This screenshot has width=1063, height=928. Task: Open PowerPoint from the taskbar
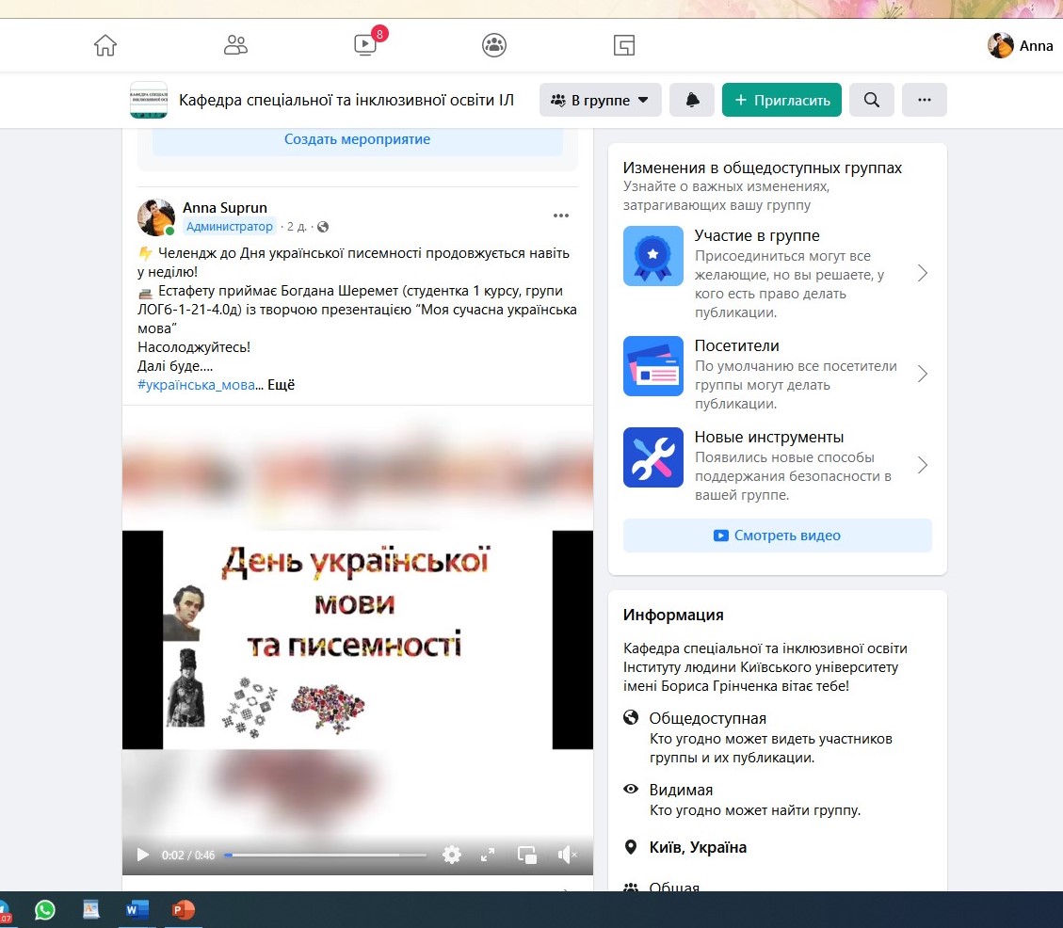coord(183,910)
